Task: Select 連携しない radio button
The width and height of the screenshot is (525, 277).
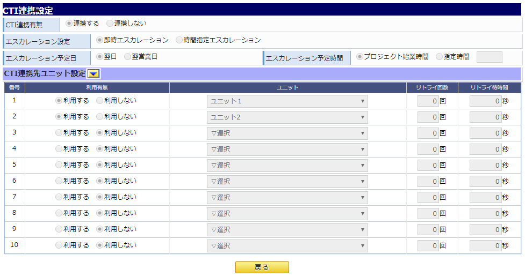Action: pos(110,24)
